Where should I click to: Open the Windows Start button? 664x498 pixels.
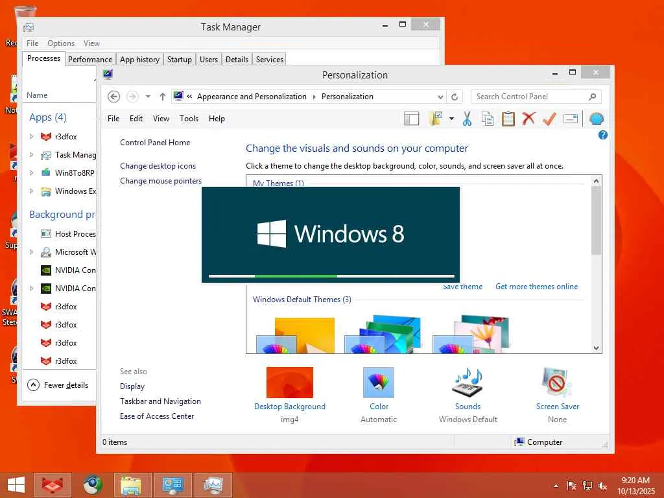[16, 485]
